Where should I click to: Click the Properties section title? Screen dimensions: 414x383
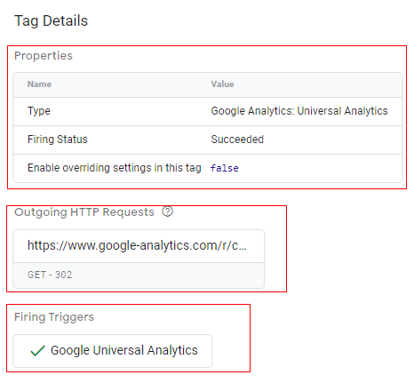pyautogui.click(x=44, y=56)
